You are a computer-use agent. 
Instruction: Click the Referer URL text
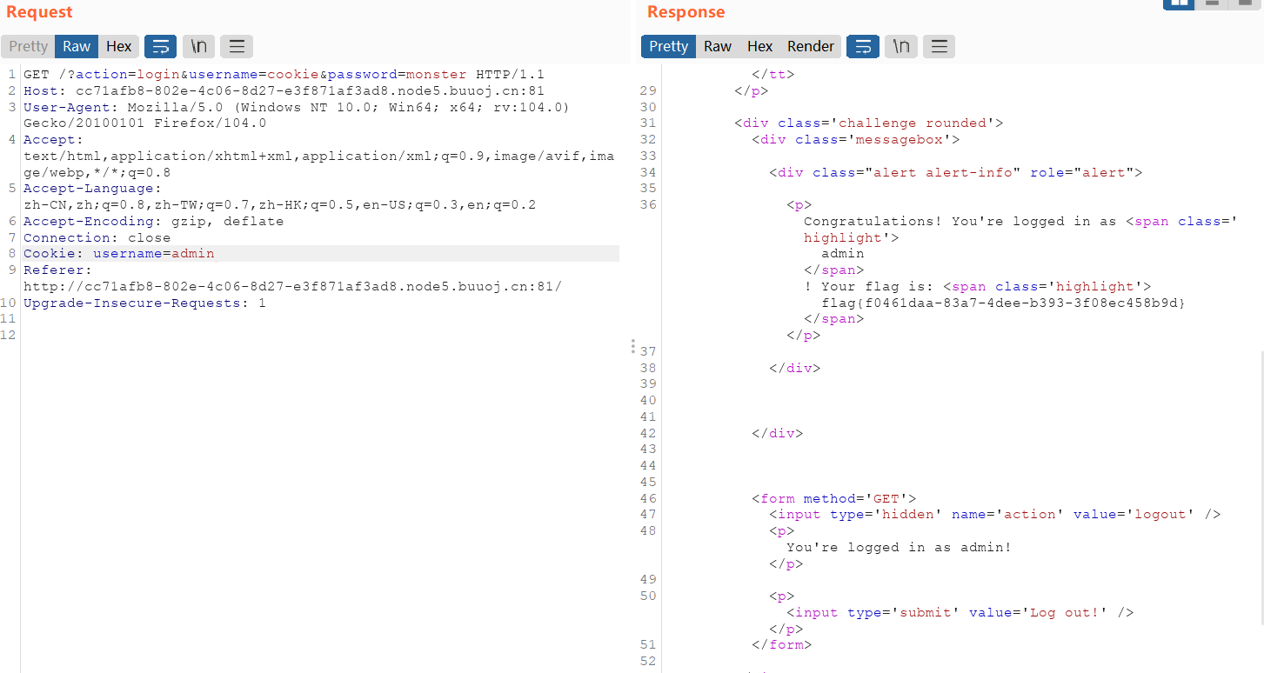[x=292, y=287]
